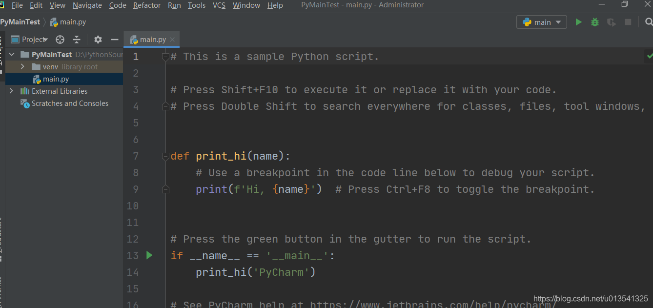Open the Navigate menu

pos(87,5)
